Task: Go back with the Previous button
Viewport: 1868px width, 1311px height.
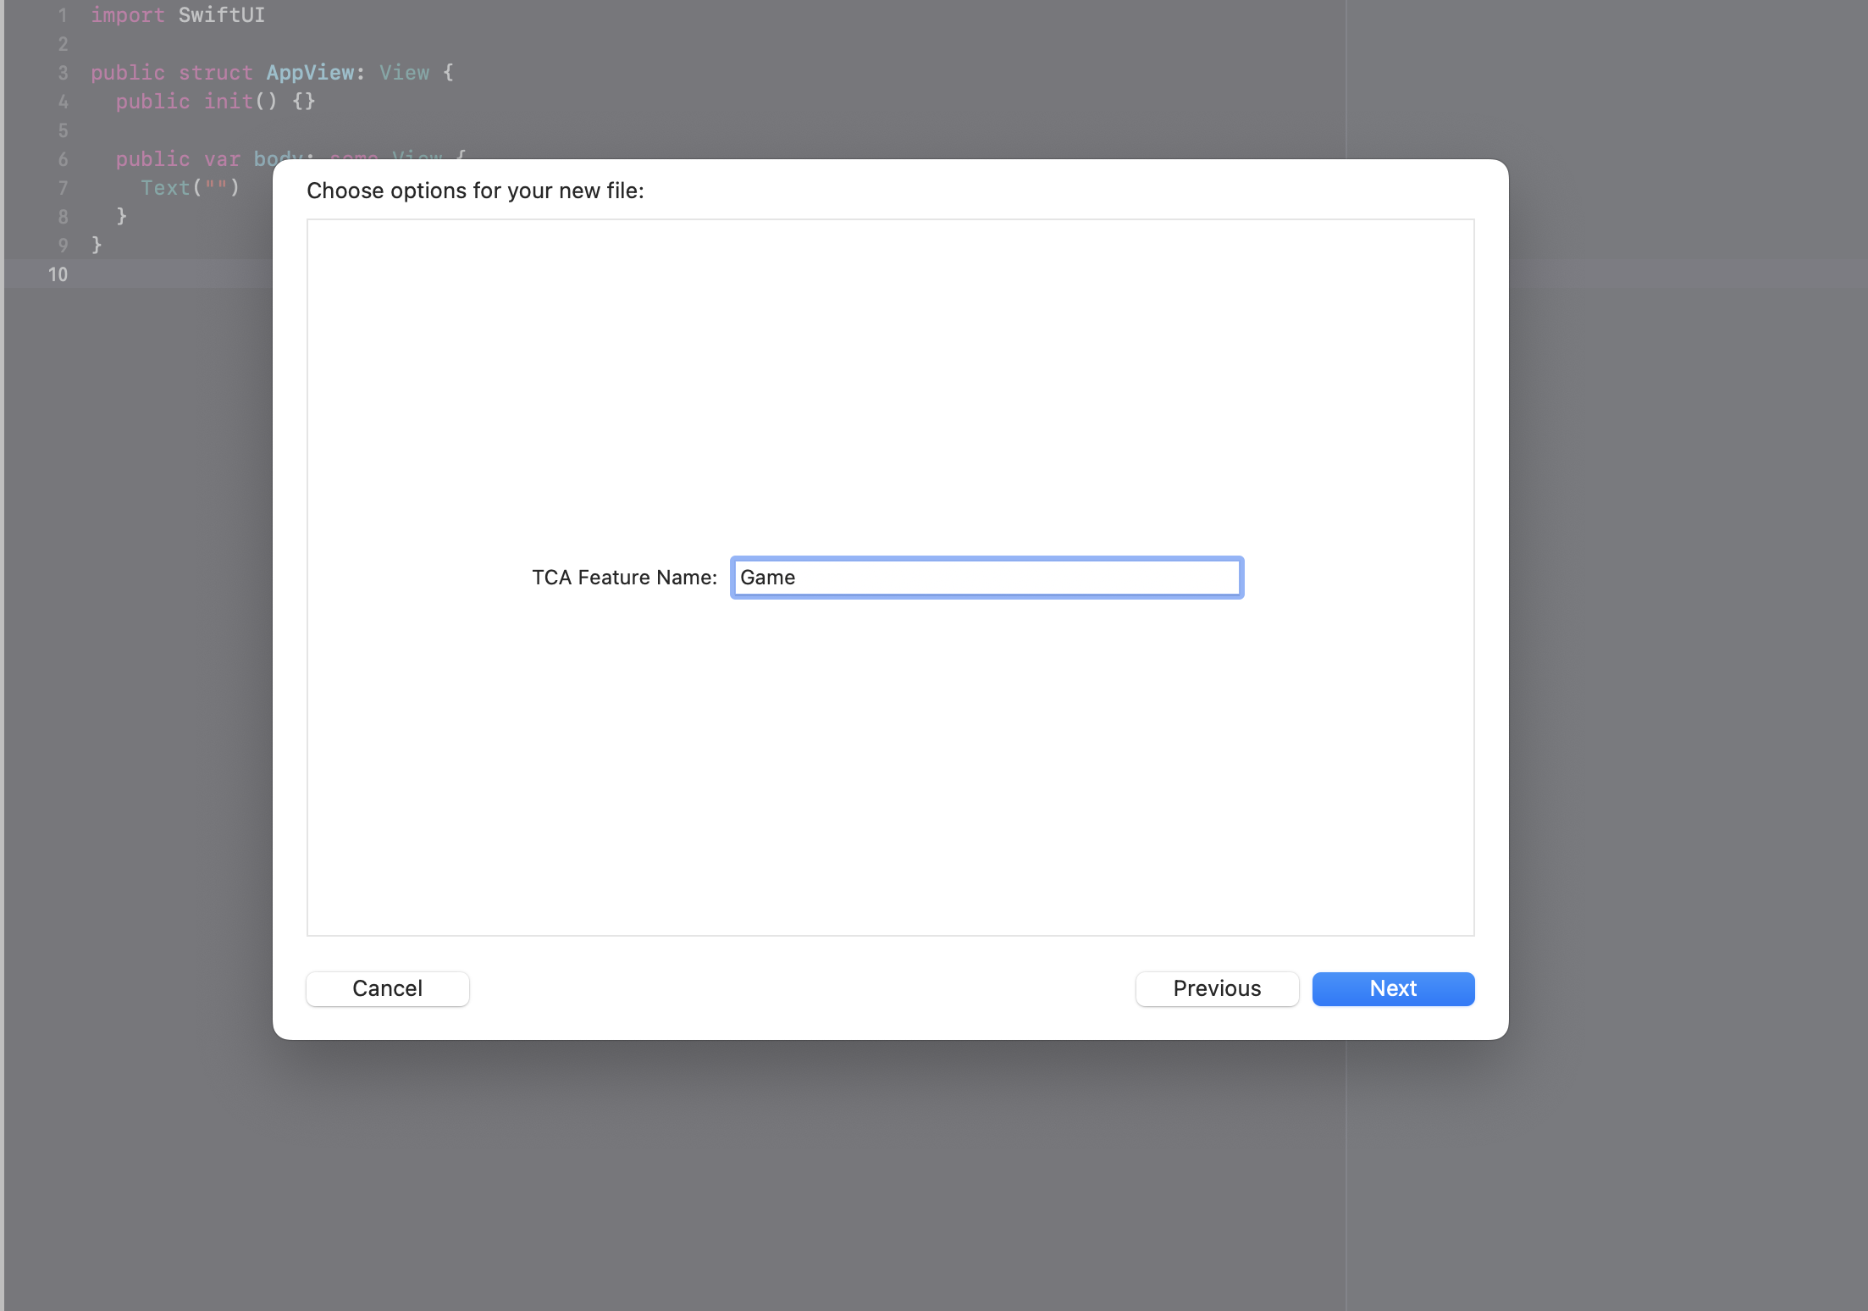Action: [1217, 988]
